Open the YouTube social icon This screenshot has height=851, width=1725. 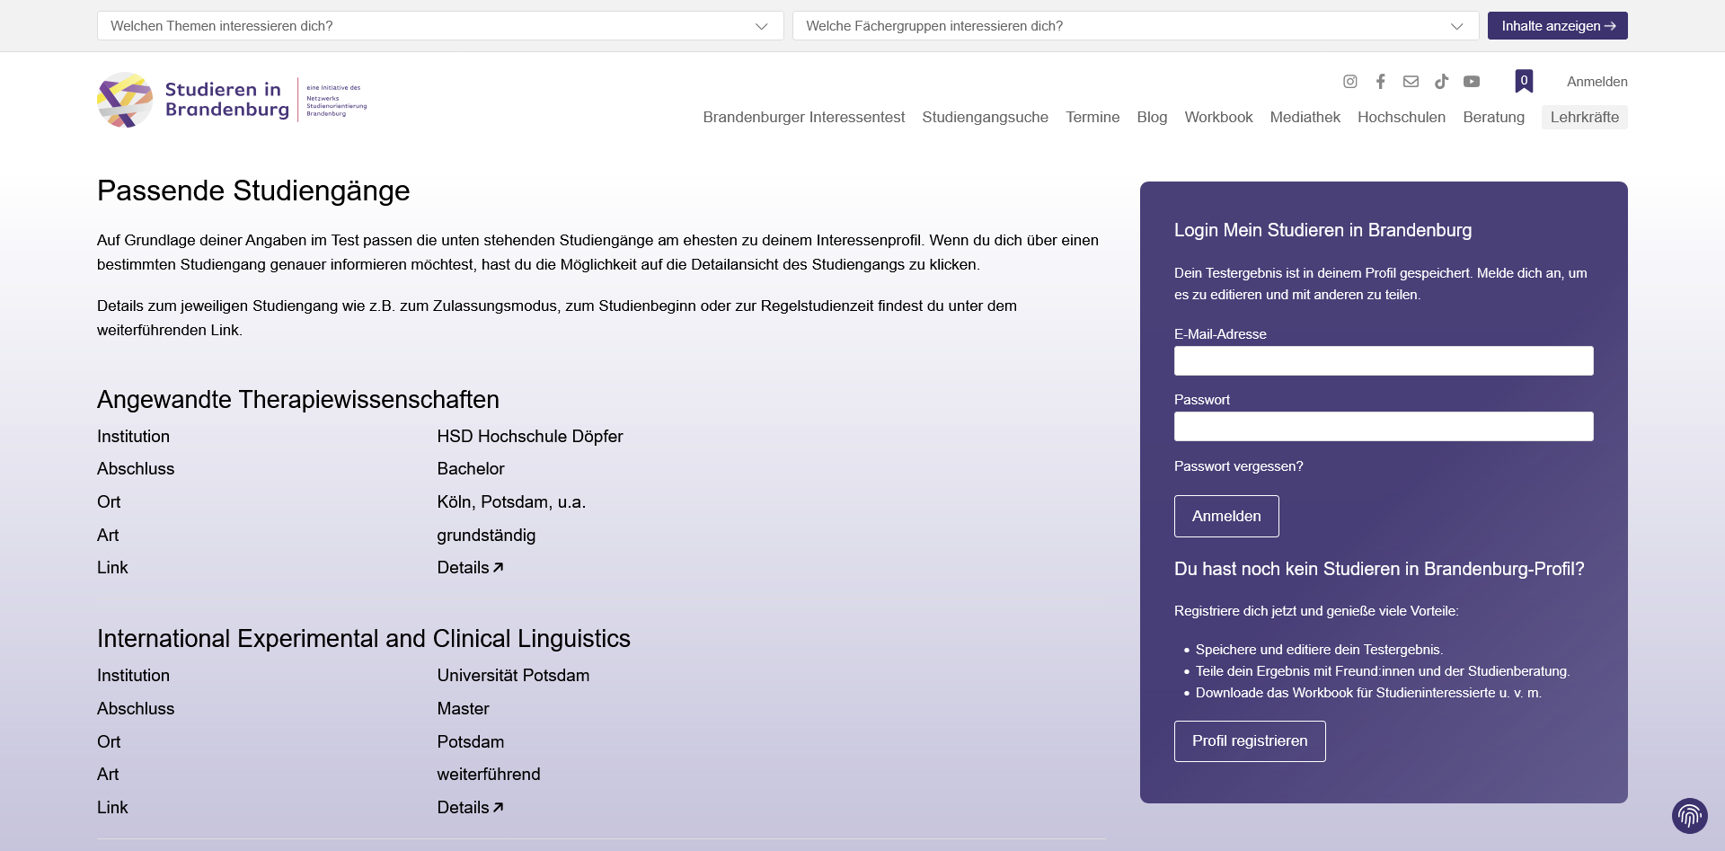[1472, 82]
